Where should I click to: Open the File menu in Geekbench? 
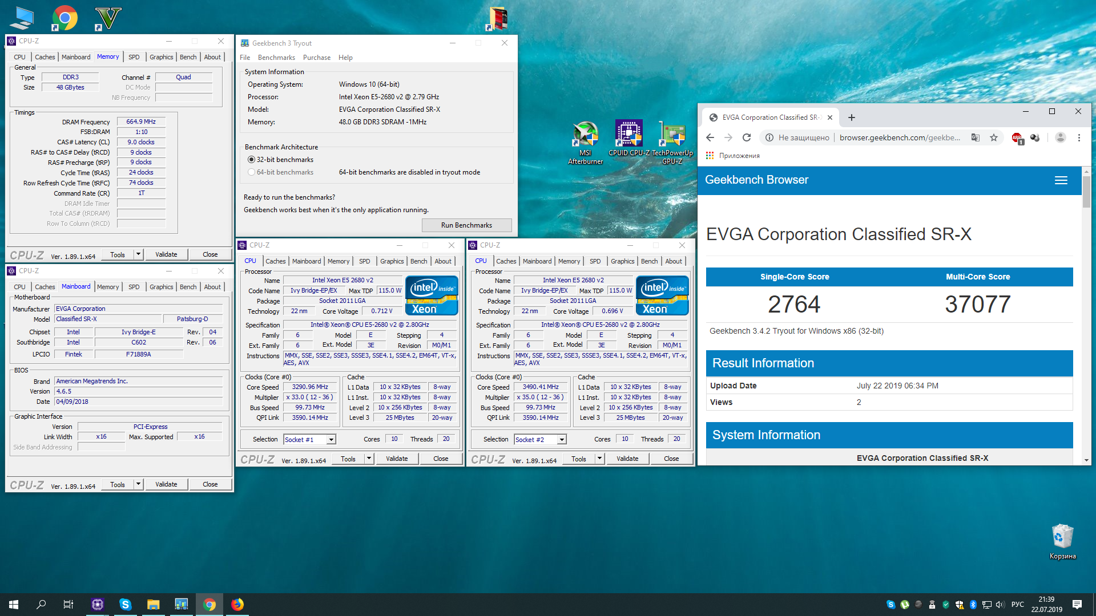[245, 58]
